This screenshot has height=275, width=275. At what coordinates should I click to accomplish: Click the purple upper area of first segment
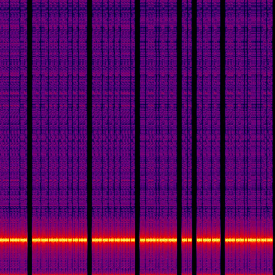point(13,107)
